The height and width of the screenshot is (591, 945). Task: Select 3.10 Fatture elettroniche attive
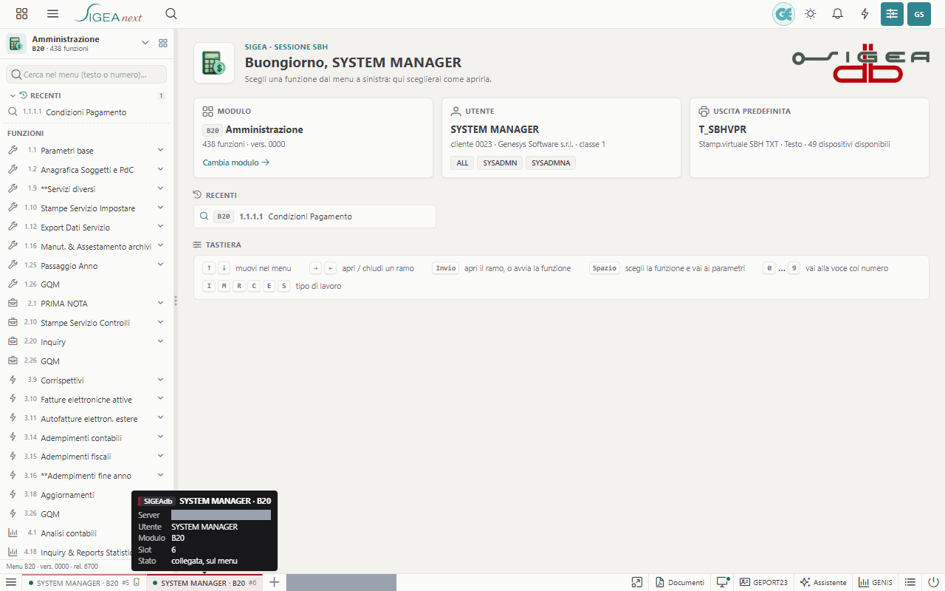[x=86, y=400]
